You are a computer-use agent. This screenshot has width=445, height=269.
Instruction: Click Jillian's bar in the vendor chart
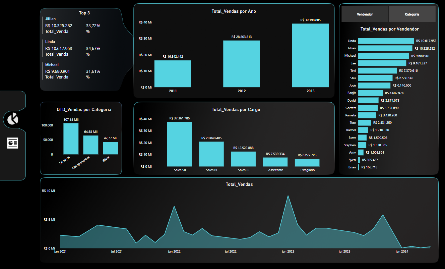pos(385,48)
